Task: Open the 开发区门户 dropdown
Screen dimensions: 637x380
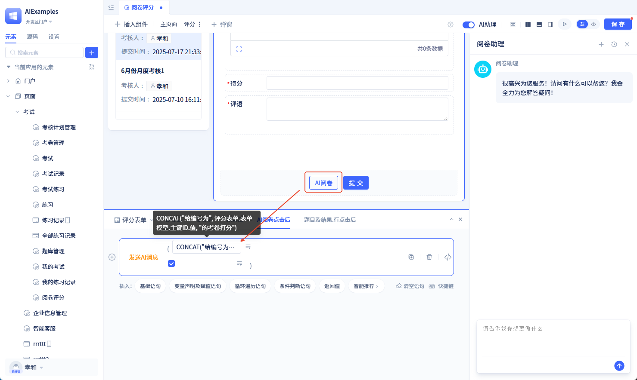Action: [x=39, y=21]
